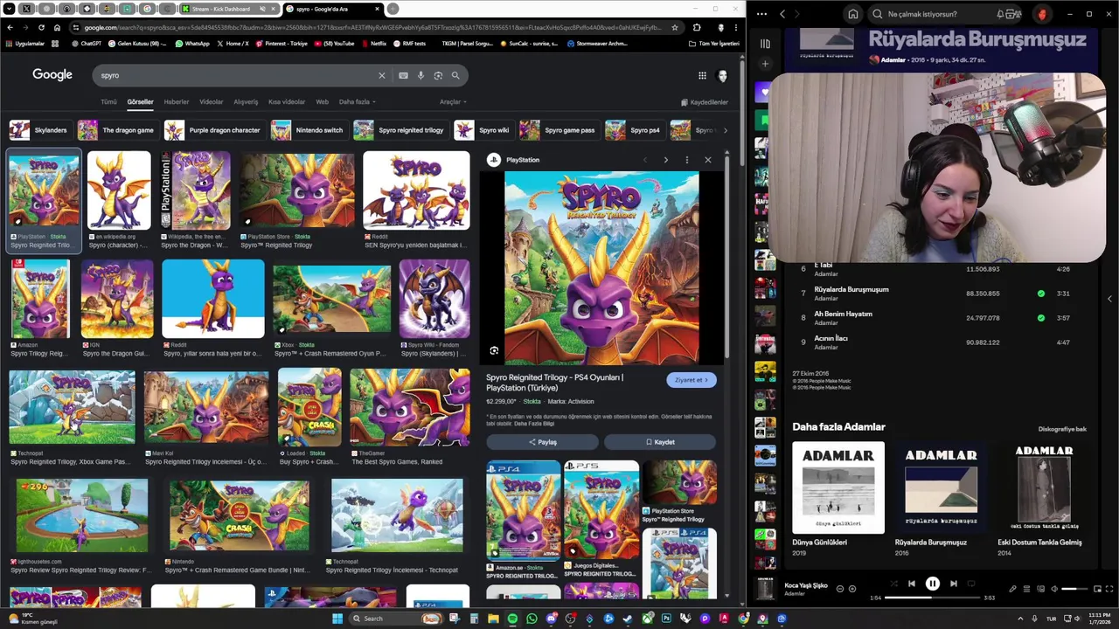The image size is (1119, 629).
Task: Go to previous track in Spotify
Action: pyautogui.click(x=911, y=584)
